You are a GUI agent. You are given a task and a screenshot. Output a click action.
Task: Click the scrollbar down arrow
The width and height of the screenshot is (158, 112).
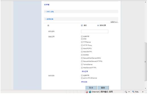[x=146, y=88]
